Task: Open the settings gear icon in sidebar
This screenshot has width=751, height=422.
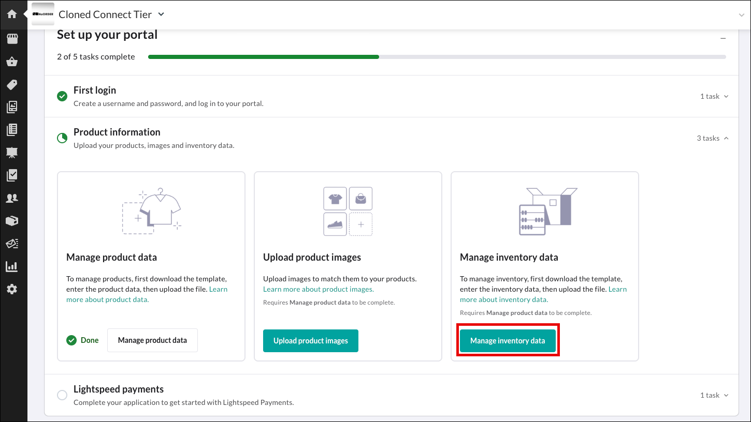Action: coord(12,289)
